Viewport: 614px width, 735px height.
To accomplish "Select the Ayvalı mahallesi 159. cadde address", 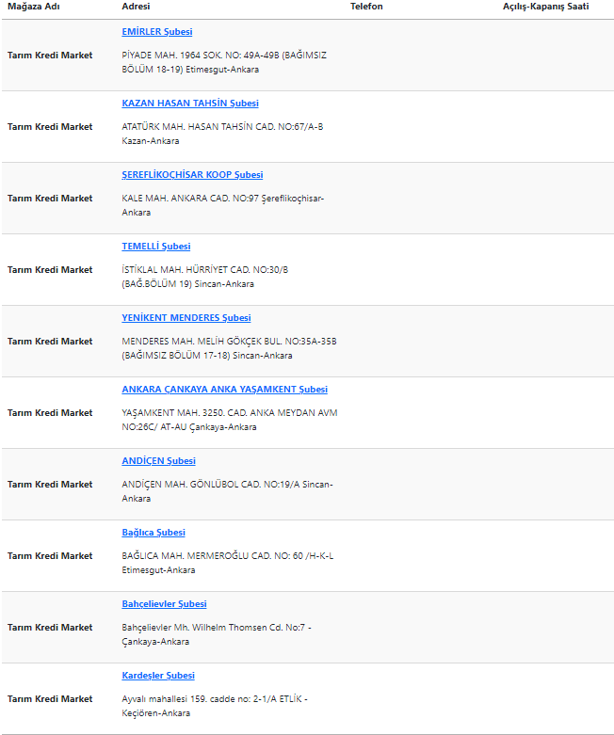I will coord(215,706).
